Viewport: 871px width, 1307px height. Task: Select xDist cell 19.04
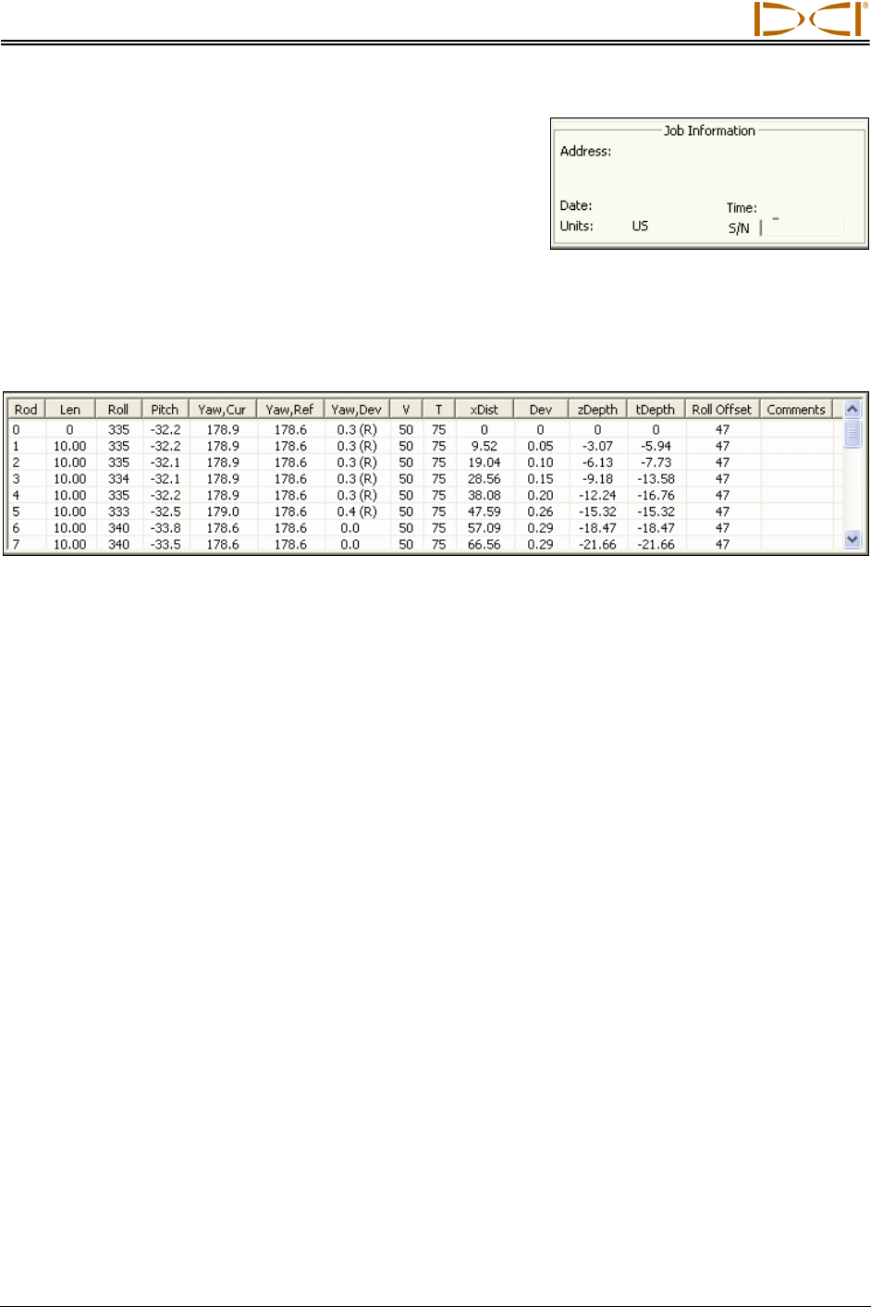coord(485,462)
